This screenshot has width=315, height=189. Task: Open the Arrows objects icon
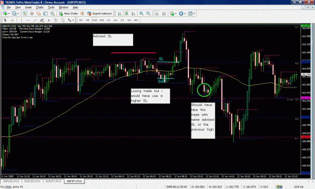coord(70,20)
